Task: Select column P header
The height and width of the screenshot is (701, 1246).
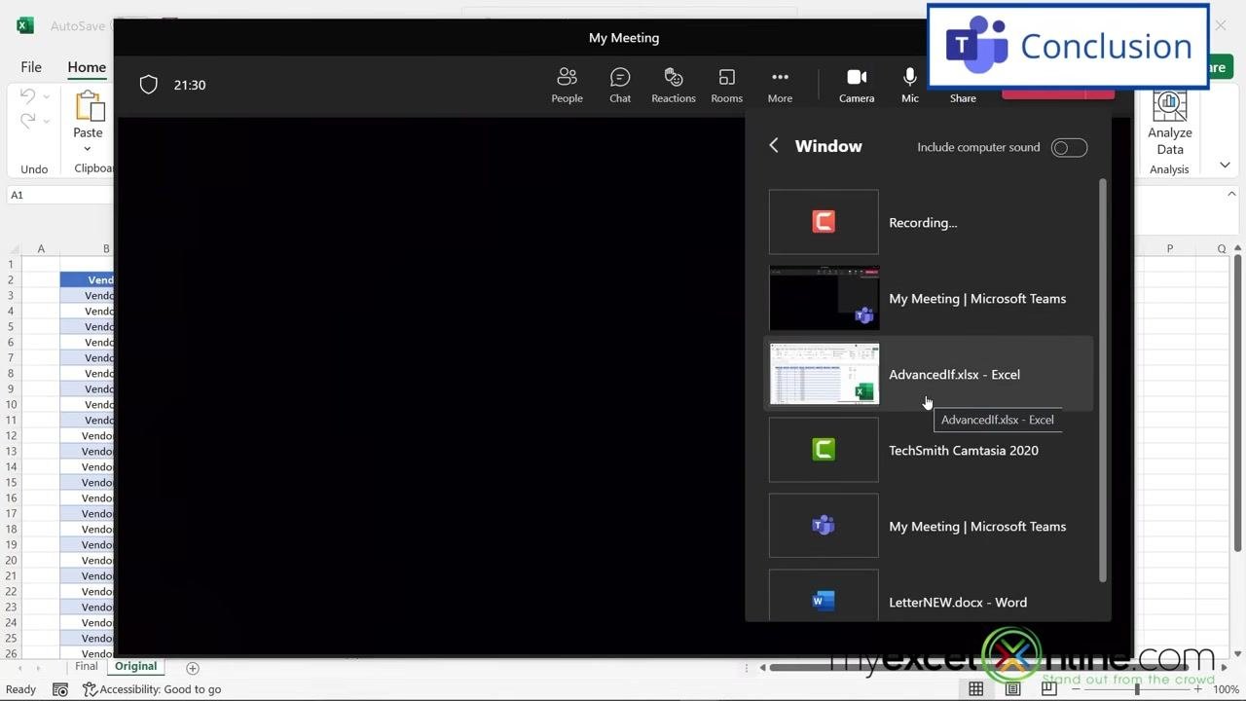Action: click(1169, 248)
